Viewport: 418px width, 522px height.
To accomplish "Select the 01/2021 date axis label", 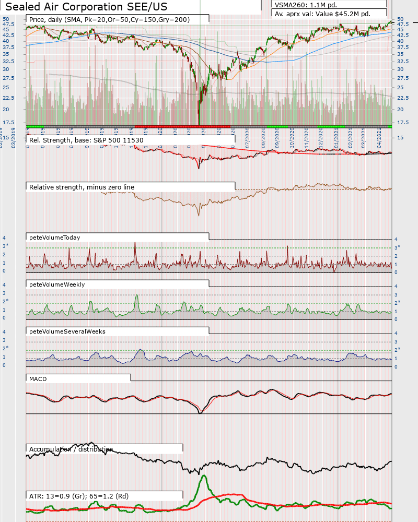I will click(x=336, y=138).
